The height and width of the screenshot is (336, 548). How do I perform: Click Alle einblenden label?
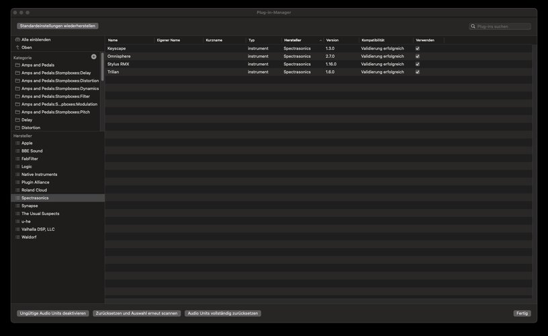coord(36,40)
